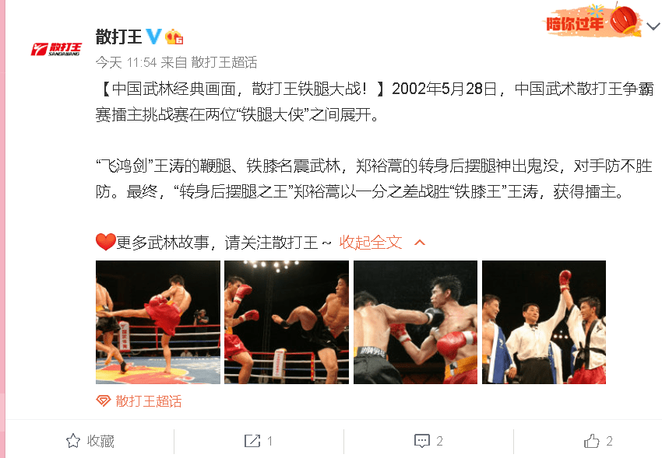Open the third photo of boxers punching
This screenshot has width=662, height=458.
click(415, 322)
